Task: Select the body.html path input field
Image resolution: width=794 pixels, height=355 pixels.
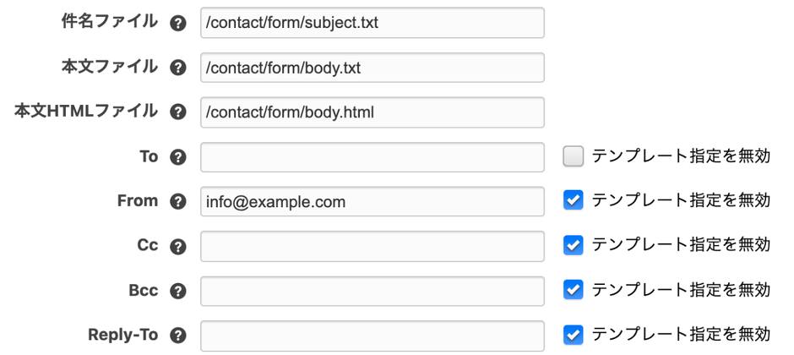Action: pos(373,112)
